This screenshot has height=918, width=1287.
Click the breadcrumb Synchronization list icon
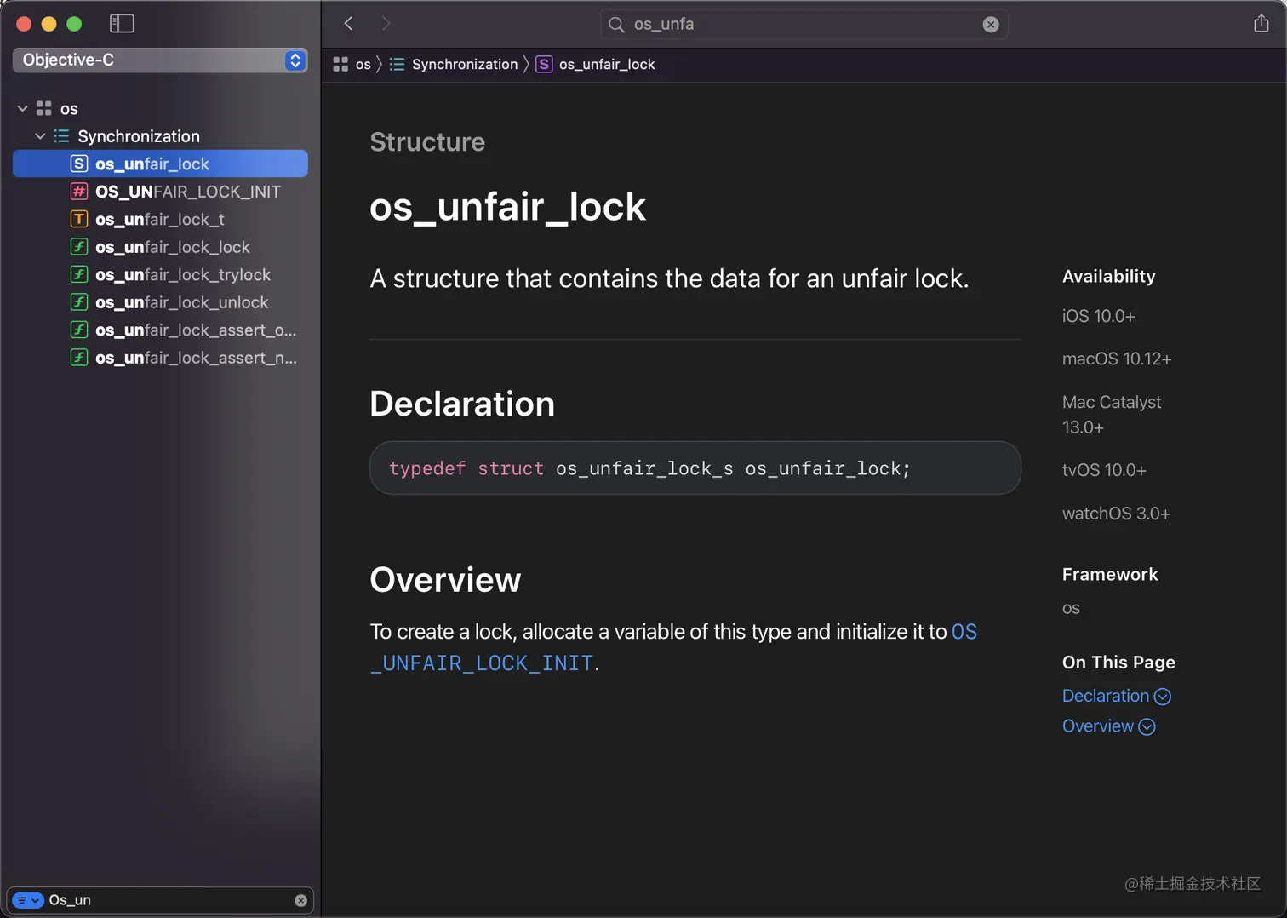(397, 64)
